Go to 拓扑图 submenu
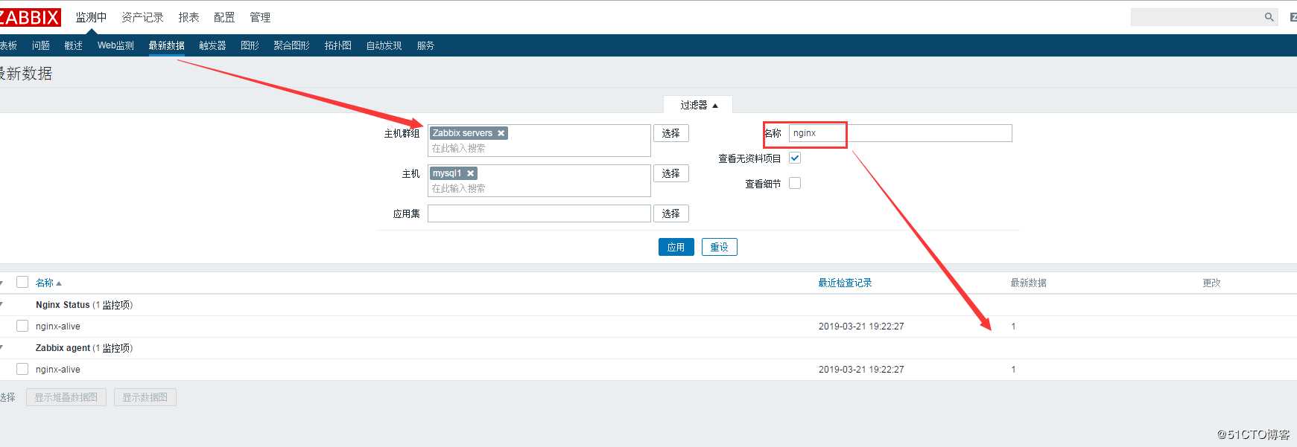This screenshot has height=447, width=1297. (337, 45)
